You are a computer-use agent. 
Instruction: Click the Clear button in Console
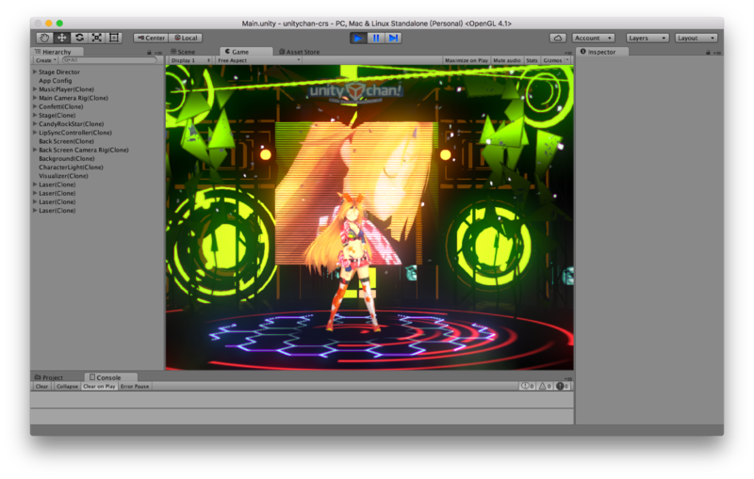point(41,386)
